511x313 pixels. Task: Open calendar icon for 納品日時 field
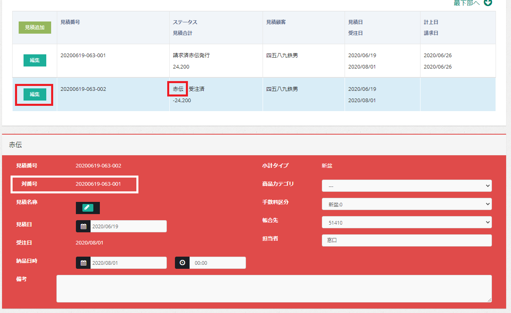(83, 263)
